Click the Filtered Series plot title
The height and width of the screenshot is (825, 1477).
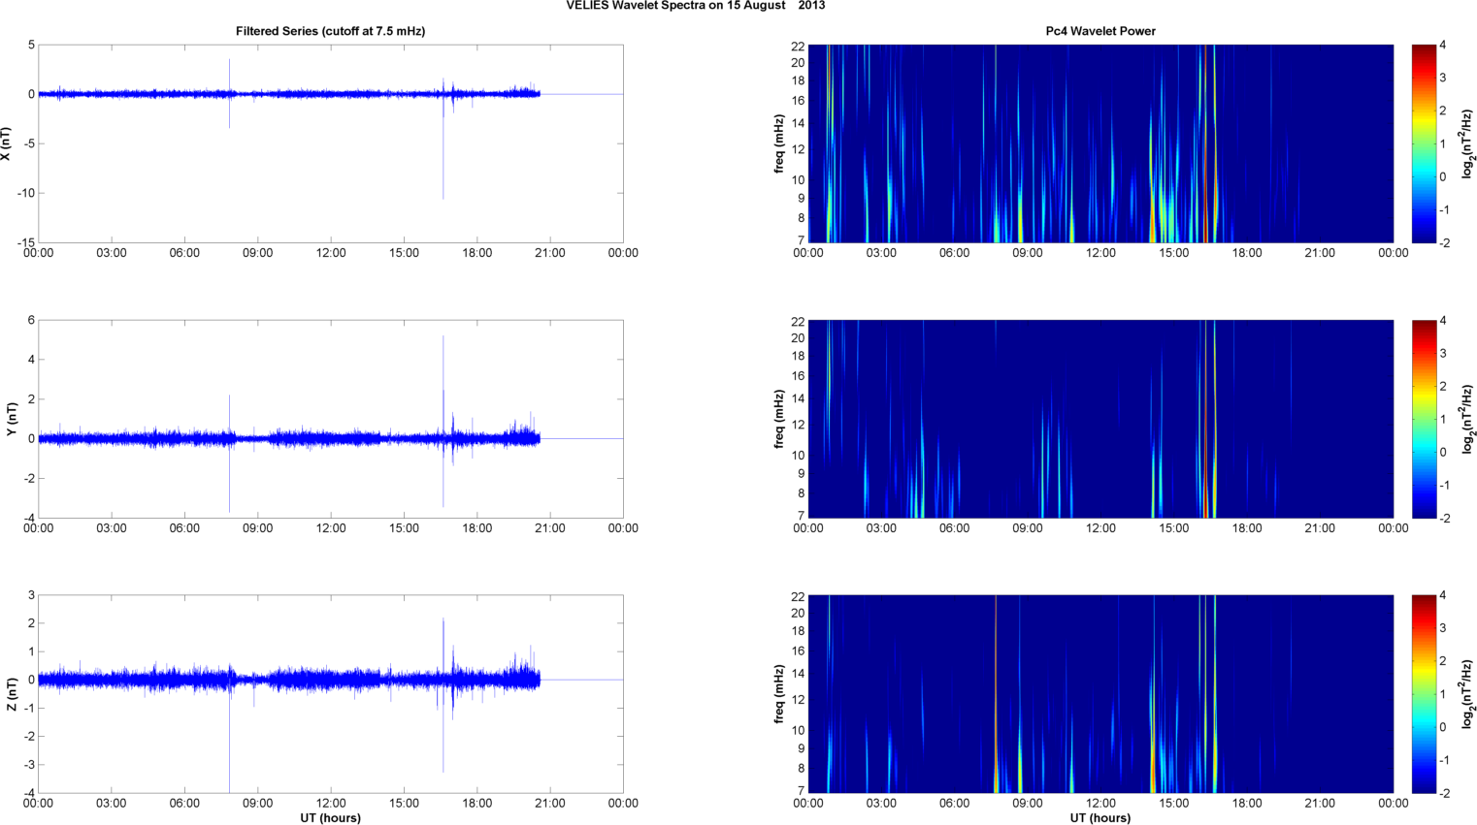click(330, 31)
